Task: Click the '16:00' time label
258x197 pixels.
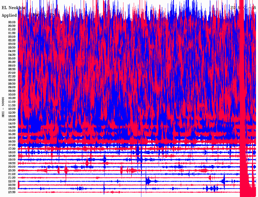Action: point(12,138)
